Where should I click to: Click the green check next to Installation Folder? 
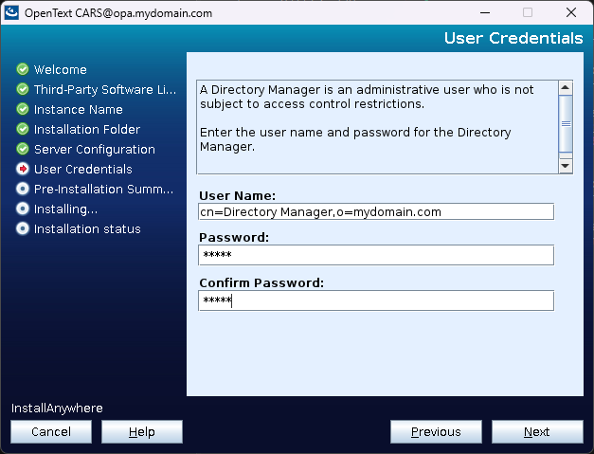point(23,129)
